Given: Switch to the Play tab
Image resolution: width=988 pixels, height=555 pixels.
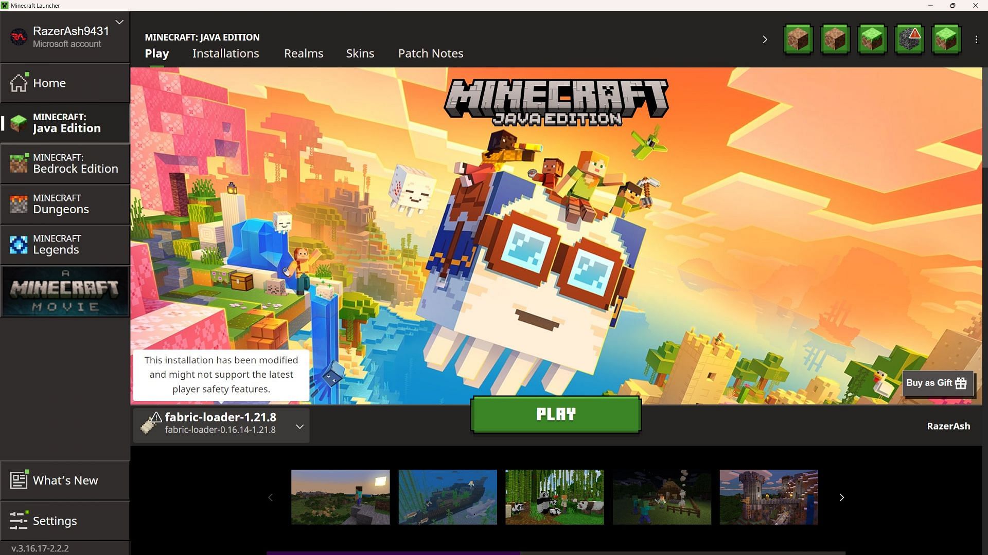Looking at the screenshot, I should [157, 53].
